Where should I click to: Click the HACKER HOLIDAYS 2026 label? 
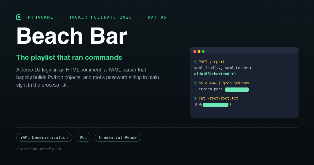point(100,17)
